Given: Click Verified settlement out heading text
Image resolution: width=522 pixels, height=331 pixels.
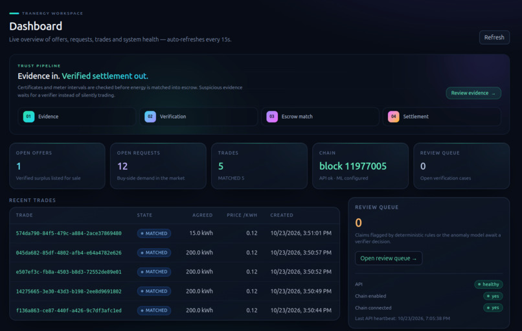Looking at the screenshot, I should [105, 76].
